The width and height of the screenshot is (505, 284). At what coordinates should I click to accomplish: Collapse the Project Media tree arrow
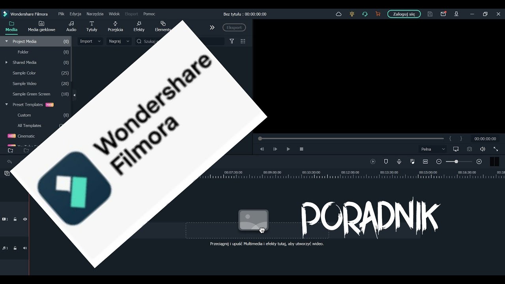tap(6, 41)
